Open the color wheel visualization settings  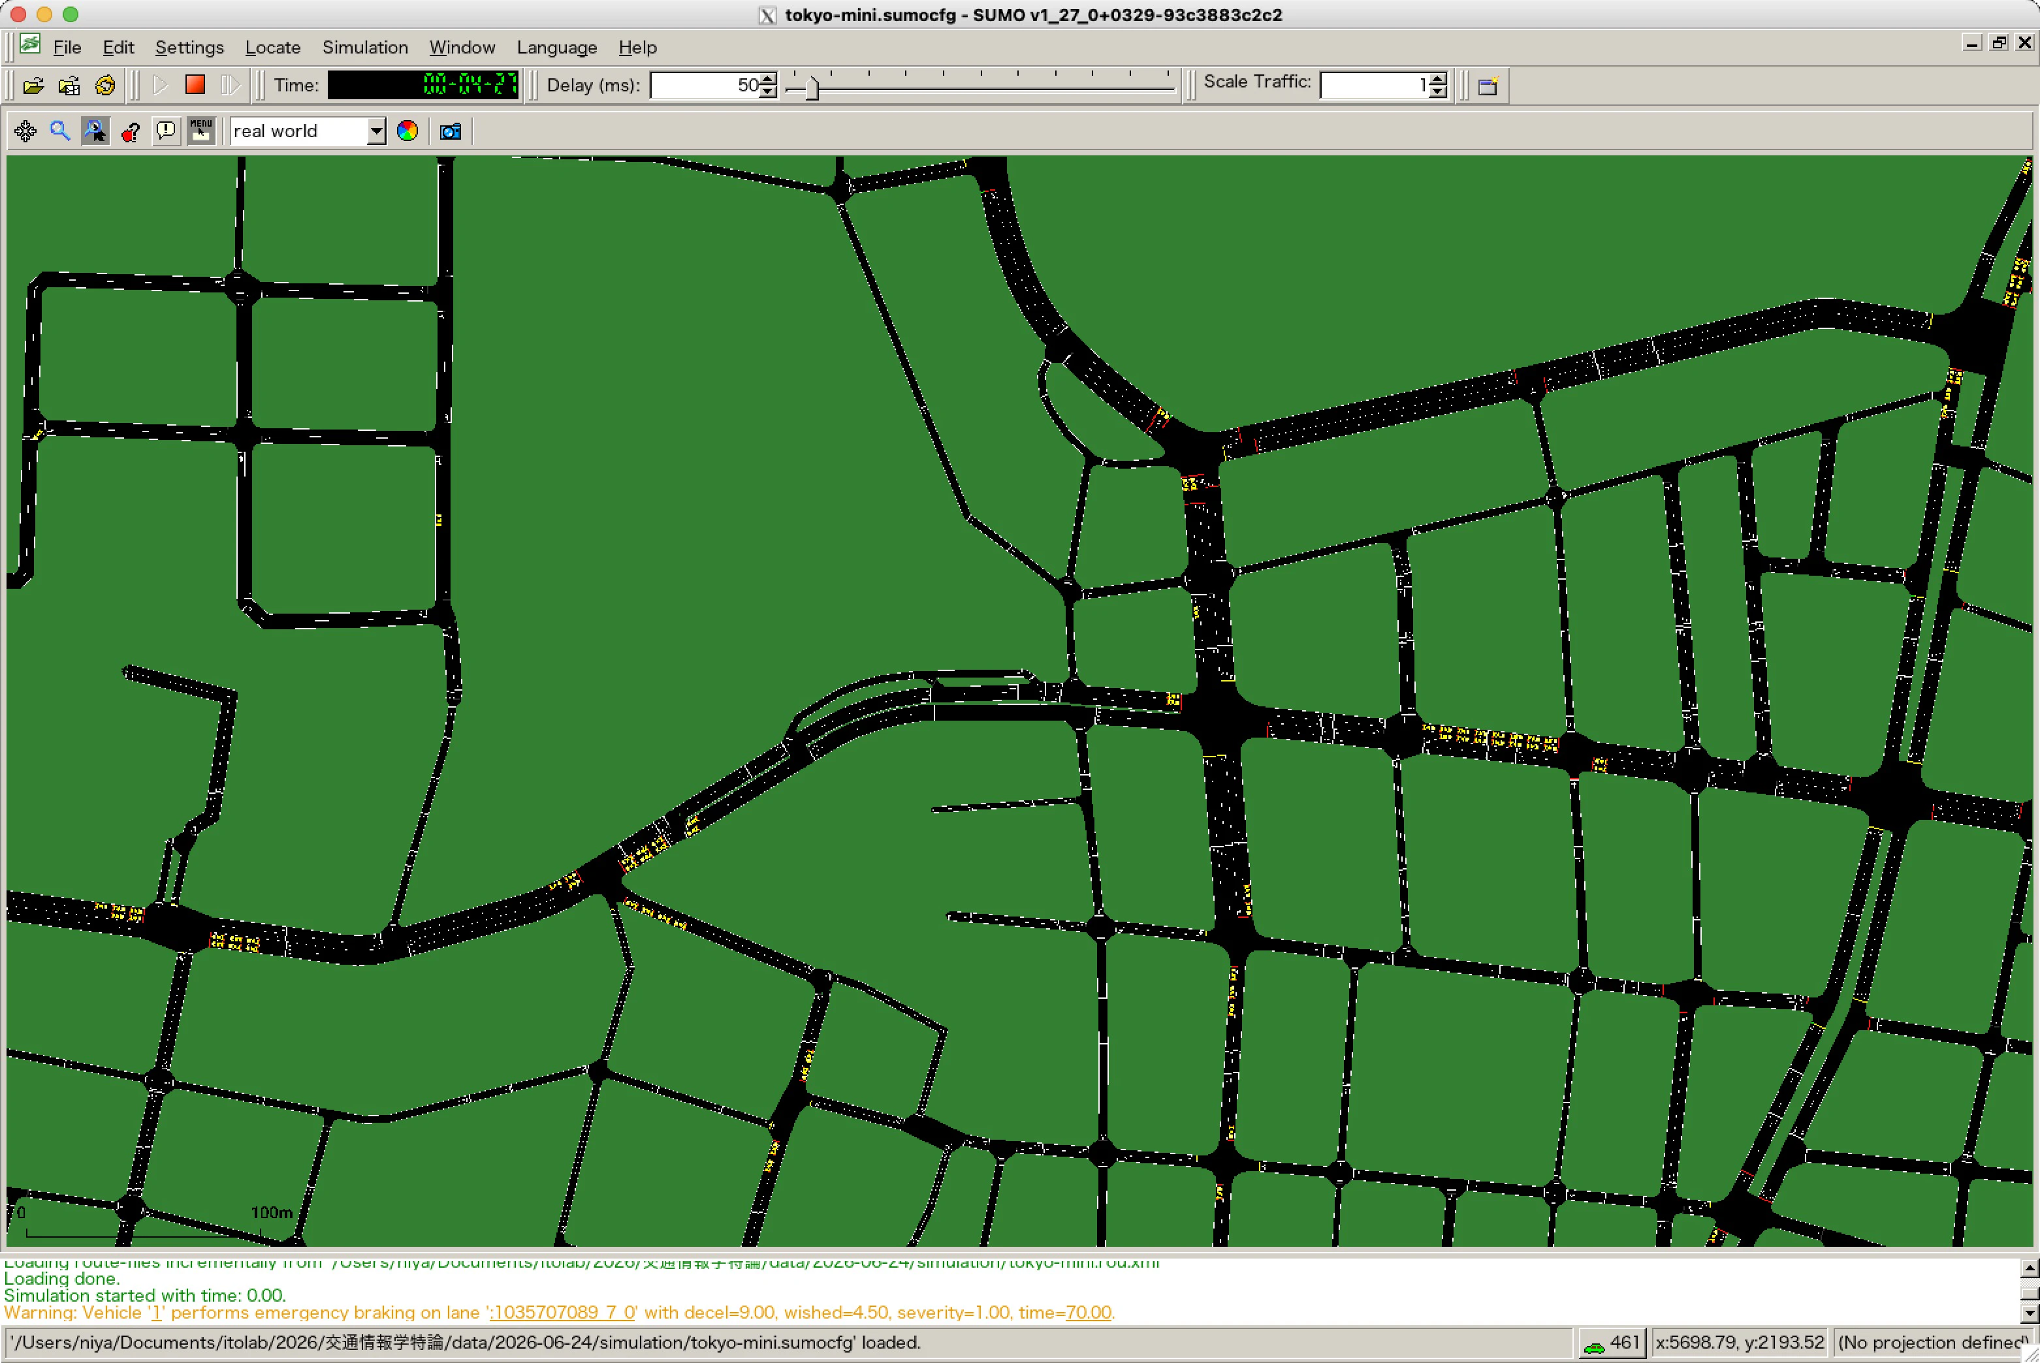tap(407, 131)
